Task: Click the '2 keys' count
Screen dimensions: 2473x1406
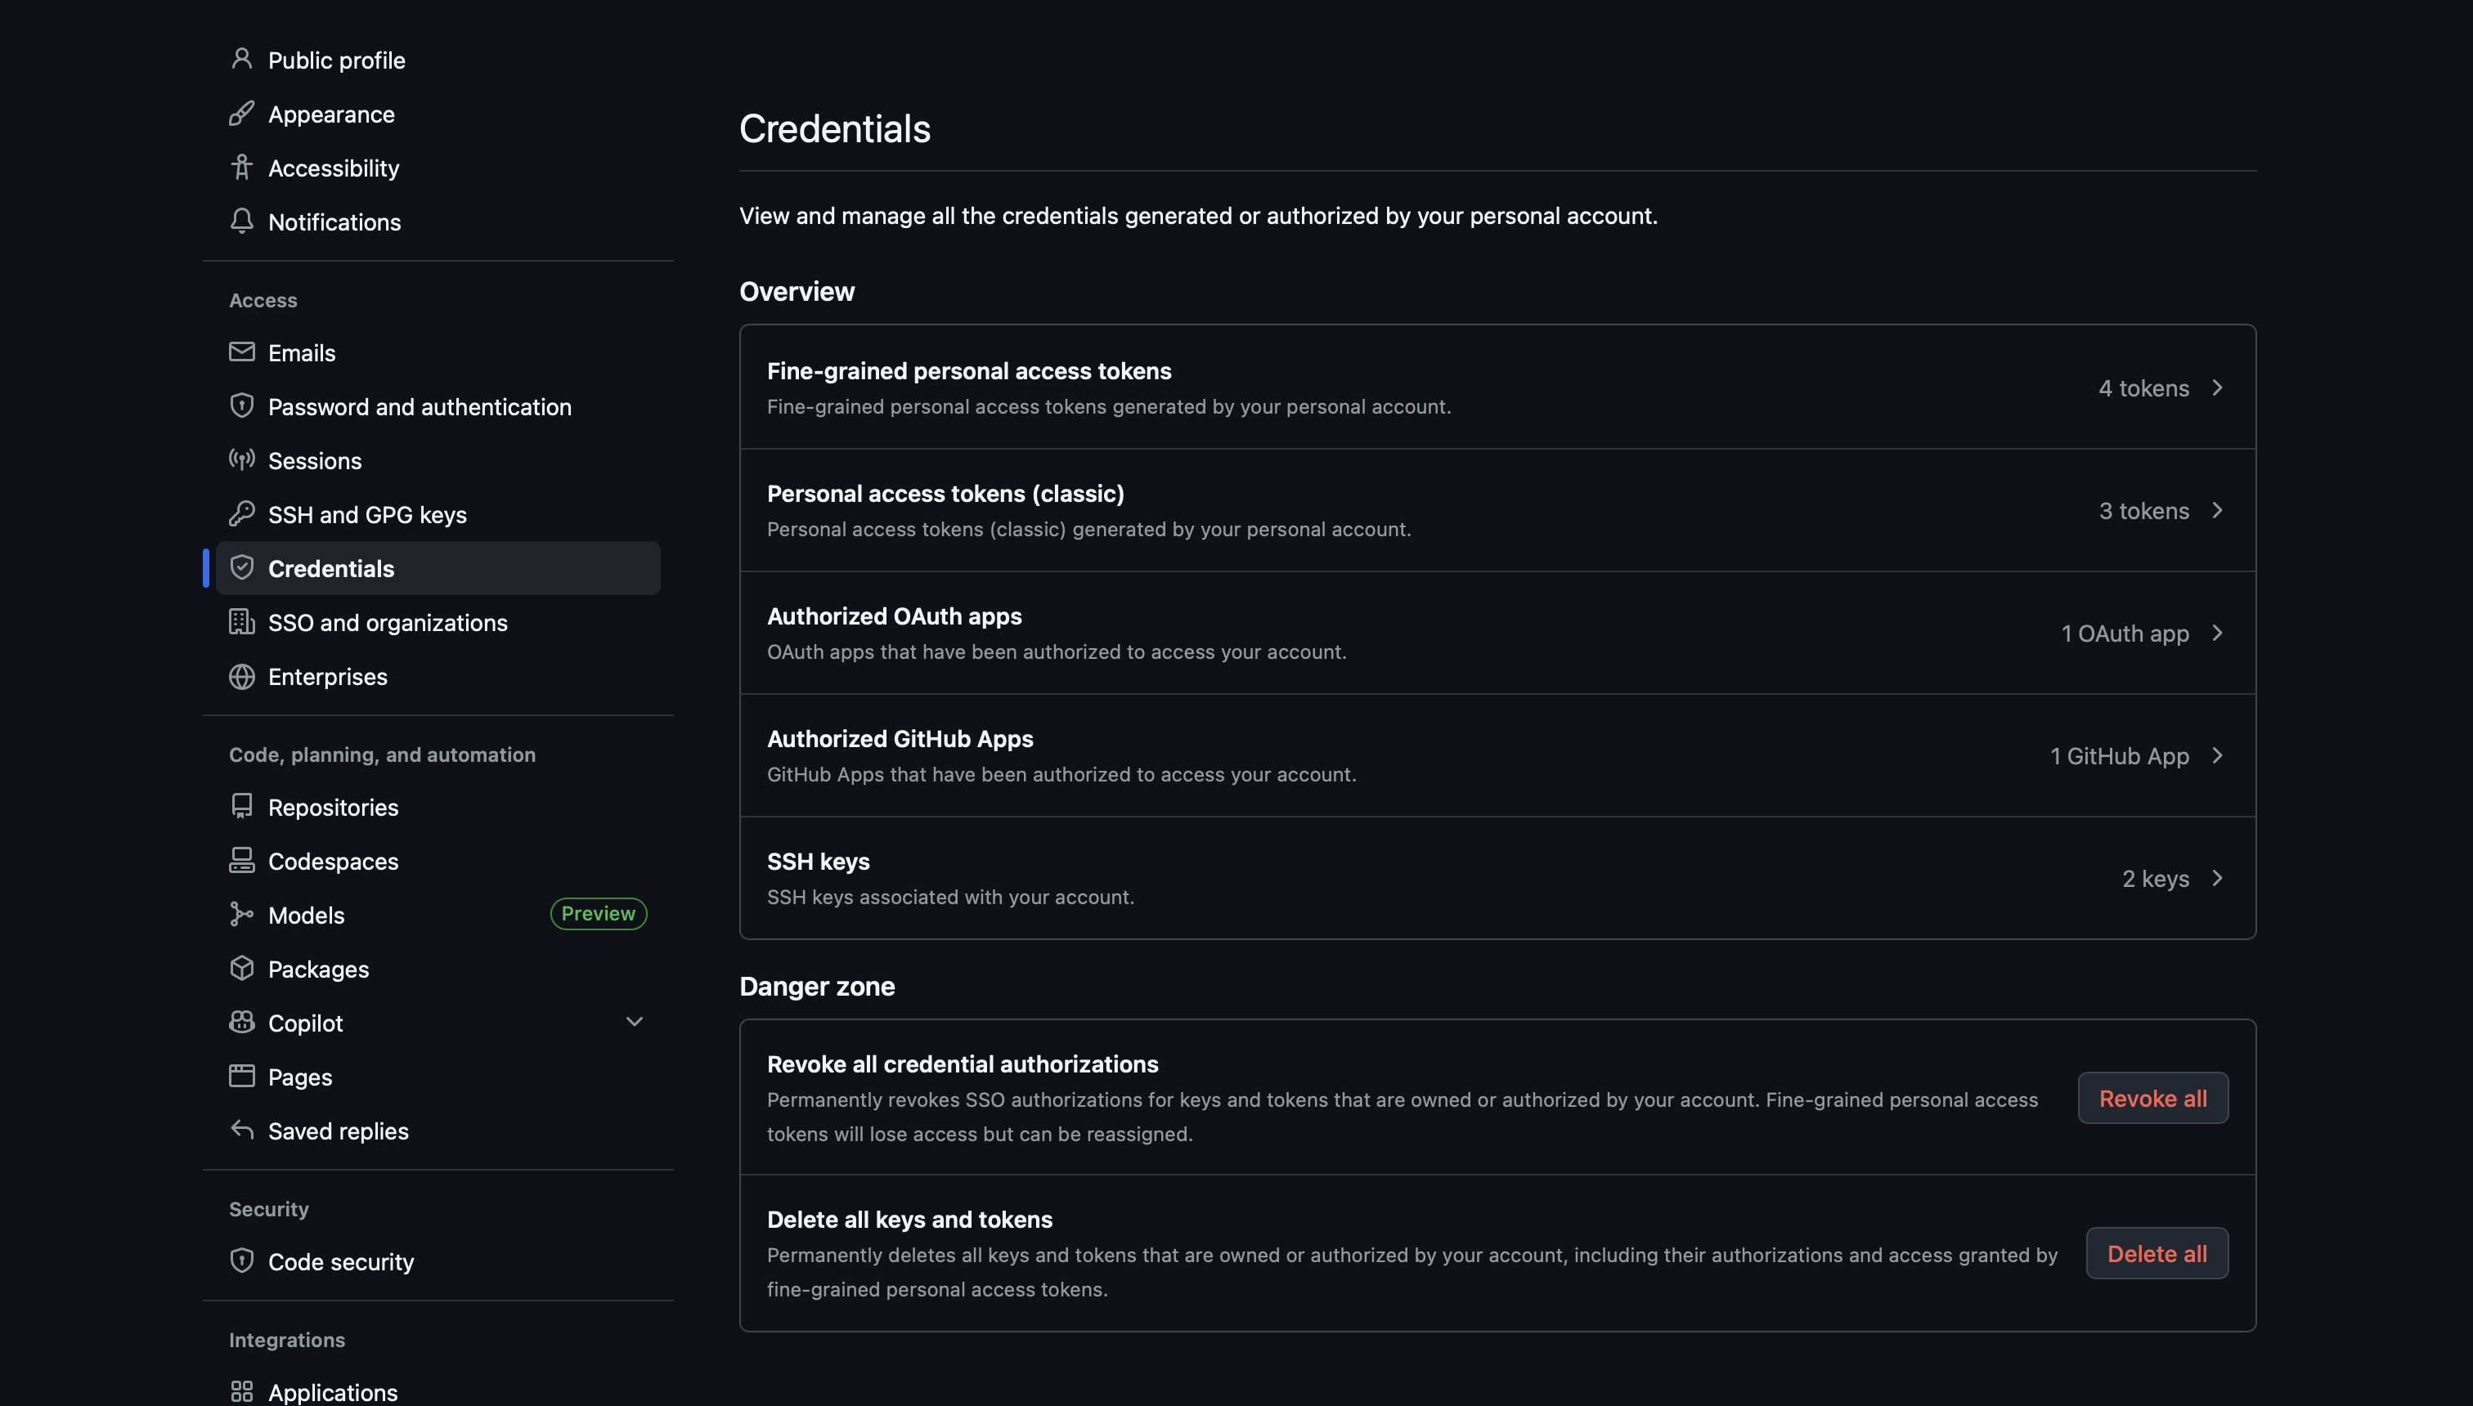Action: [2155, 879]
